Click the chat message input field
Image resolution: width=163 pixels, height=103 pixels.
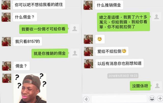click(x=119, y=99)
